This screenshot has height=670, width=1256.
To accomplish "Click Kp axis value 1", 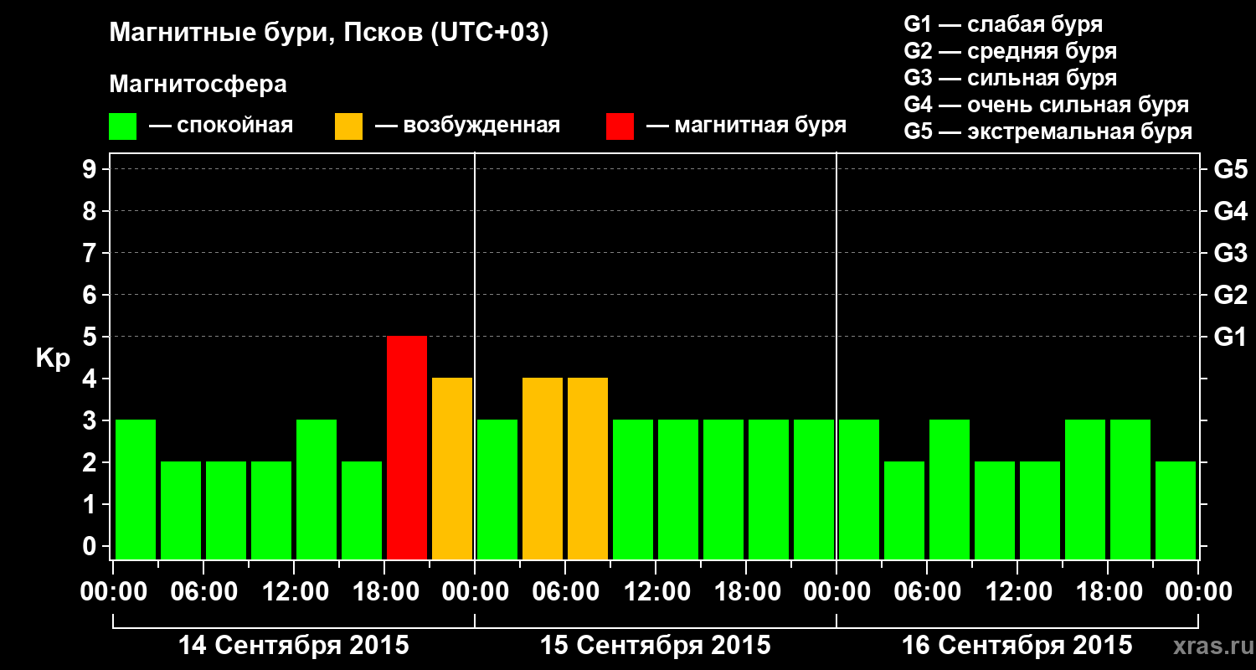I will [x=90, y=504].
